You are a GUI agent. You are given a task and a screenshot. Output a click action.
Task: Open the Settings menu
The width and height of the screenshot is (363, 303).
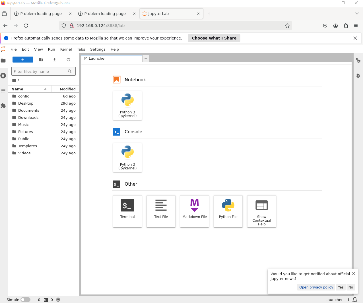point(98,49)
